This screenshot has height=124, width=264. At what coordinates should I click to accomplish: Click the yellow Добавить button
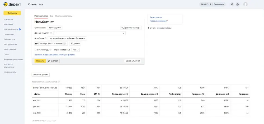[x=12, y=13]
